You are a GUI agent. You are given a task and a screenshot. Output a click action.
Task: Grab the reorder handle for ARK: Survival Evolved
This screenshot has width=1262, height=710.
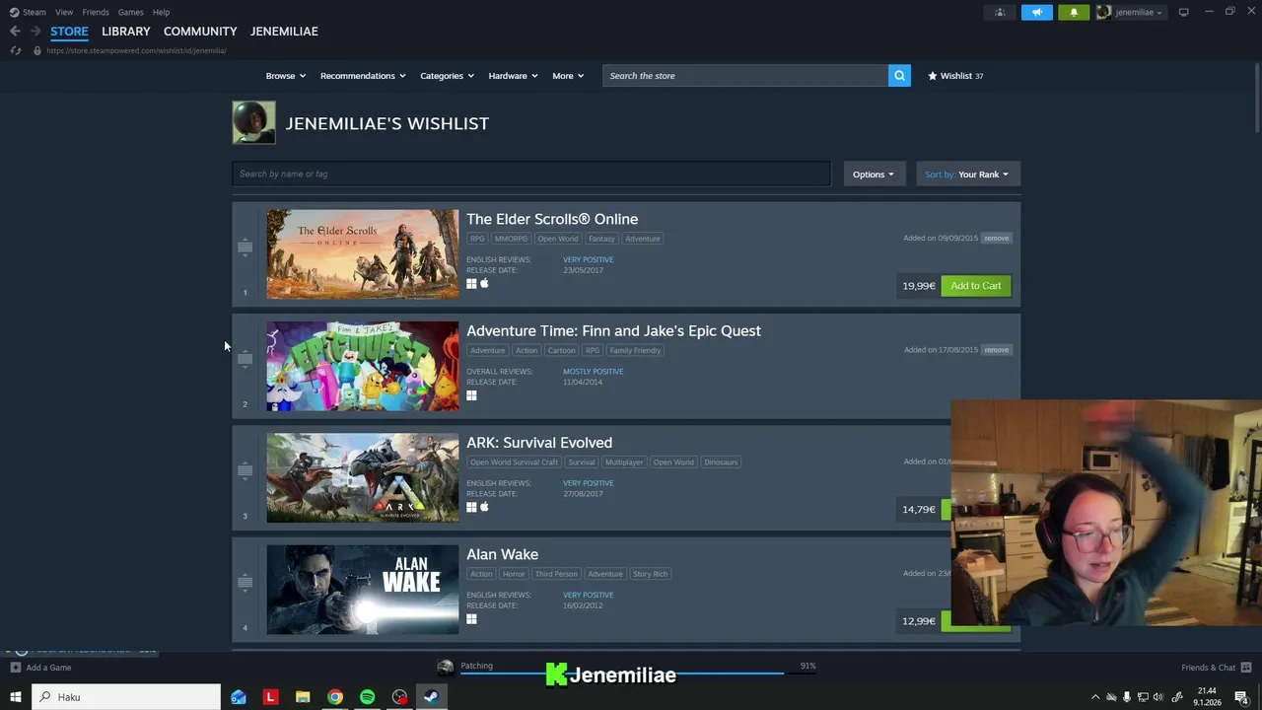pos(245,470)
